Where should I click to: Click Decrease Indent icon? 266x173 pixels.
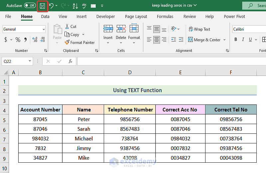point(174,40)
